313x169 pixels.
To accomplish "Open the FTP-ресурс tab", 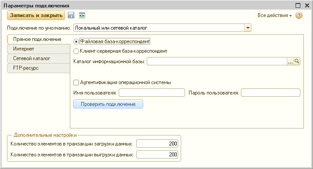I will click(38, 68).
